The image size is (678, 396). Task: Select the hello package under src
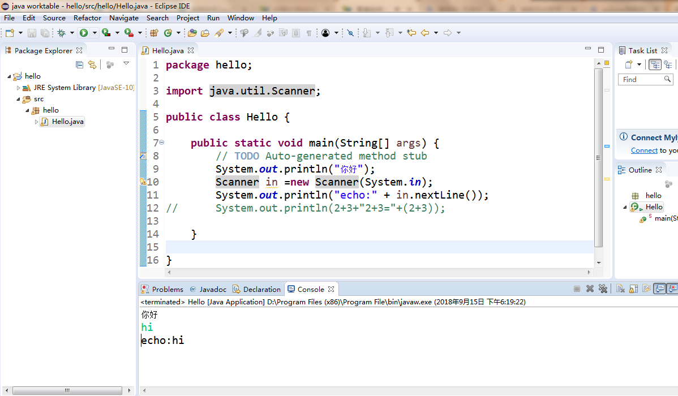pyautogui.click(x=45, y=110)
